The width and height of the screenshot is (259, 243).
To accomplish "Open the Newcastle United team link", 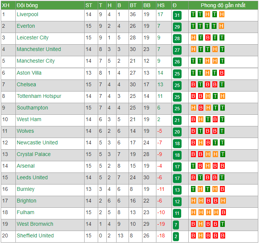I will point(37,142).
